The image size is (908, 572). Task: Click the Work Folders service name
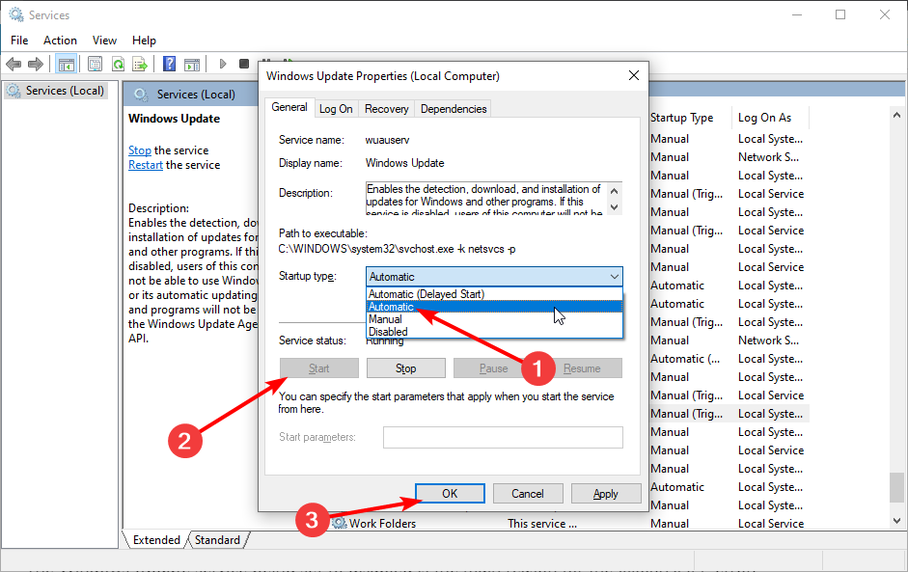[x=382, y=524]
